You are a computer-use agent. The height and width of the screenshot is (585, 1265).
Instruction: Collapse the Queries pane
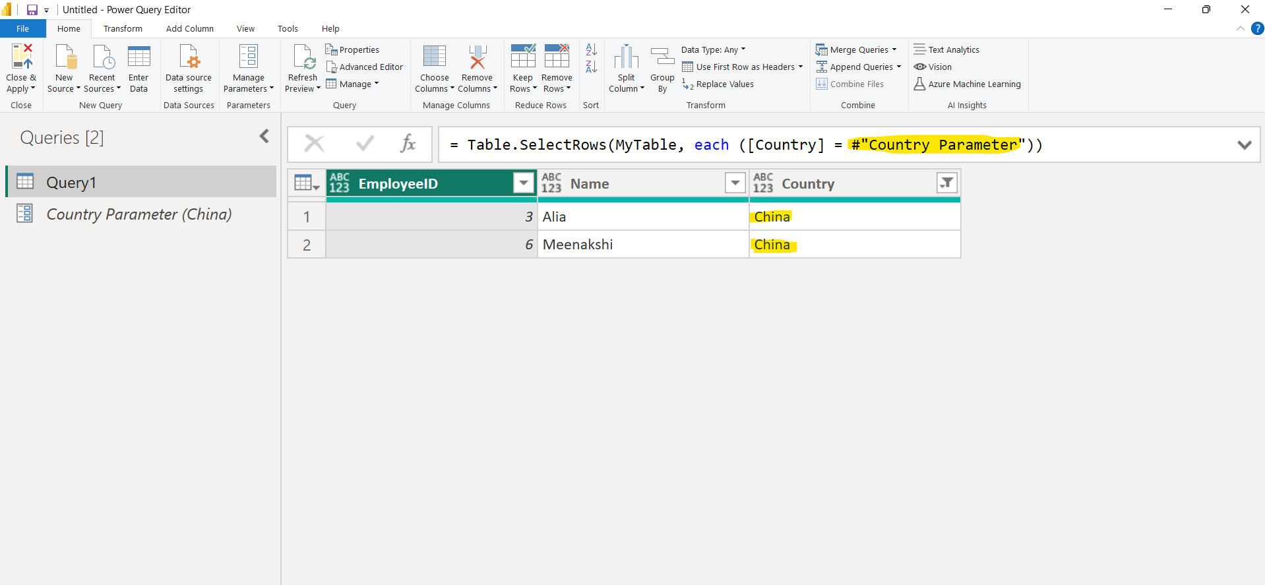(x=264, y=137)
